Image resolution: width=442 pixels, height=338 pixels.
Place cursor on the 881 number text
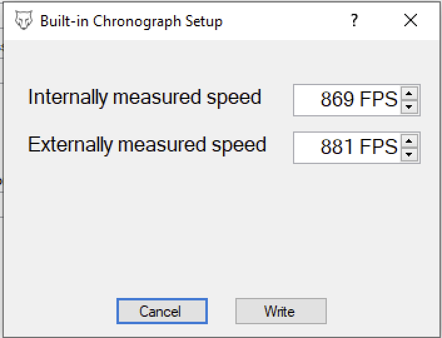click(337, 146)
